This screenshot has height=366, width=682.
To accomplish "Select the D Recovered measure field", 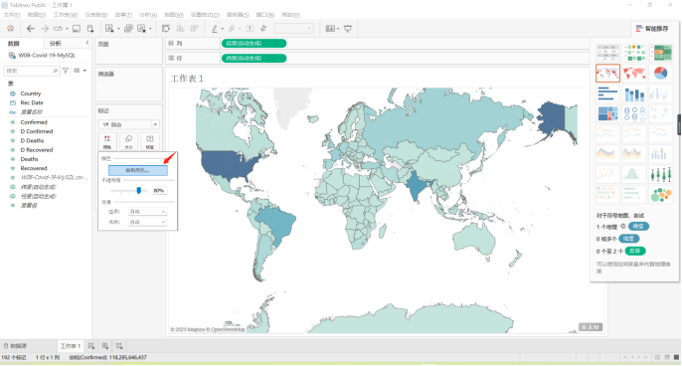I will [x=37, y=150].
